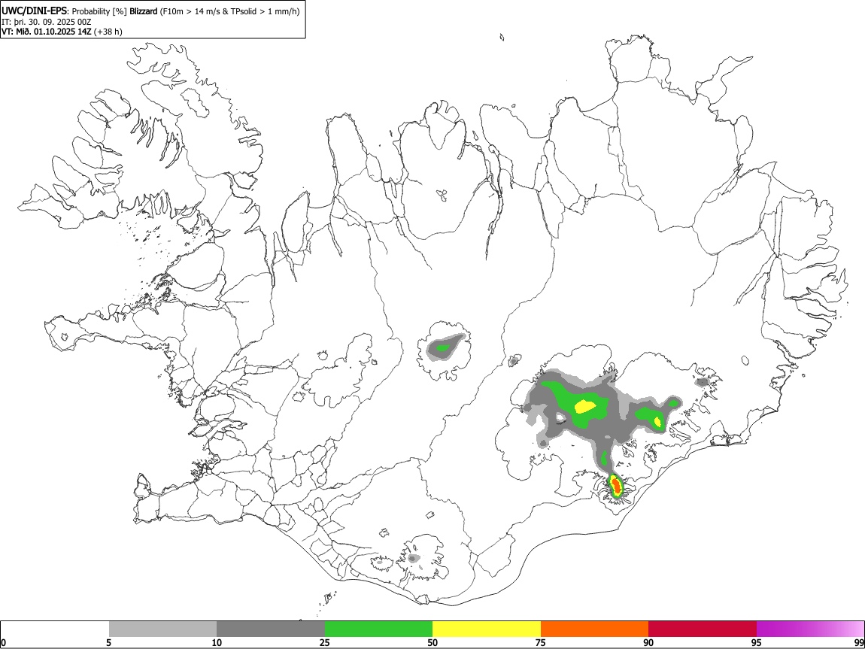Click the red-orange high probability spot on the map
Image resolution: width=865 pixels, height=649 pixels.
pyautogui.click(x=616, y=486)
